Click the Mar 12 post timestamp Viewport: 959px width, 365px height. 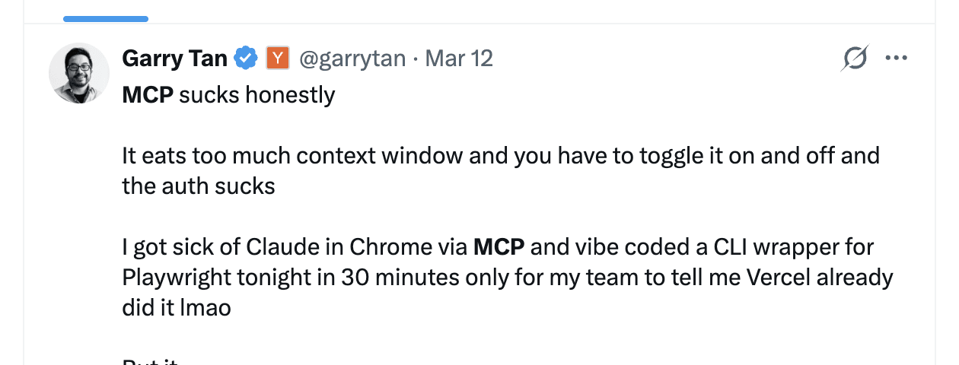(x=459, y=59)
